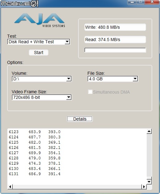The width and height of the screenshot is (160, 194).
Task: Click the Options label
Action: click(x=15, y=62)
